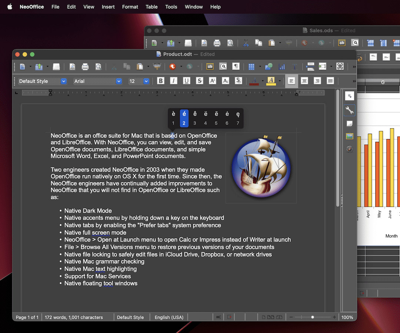
Task: Expand the highlighting color dropdown arrow
Action: [x=280, y=81]
